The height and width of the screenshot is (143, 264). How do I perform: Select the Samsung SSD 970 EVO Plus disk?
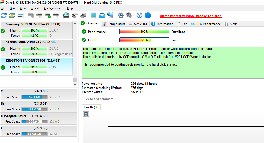pos(36,30)
